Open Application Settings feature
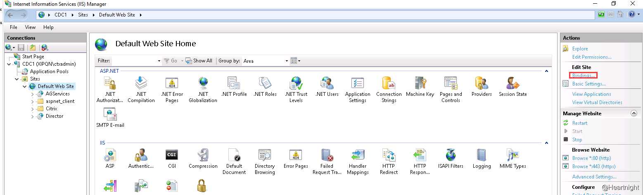This screenshot has height=195, width=643. [x=358, y=90]
